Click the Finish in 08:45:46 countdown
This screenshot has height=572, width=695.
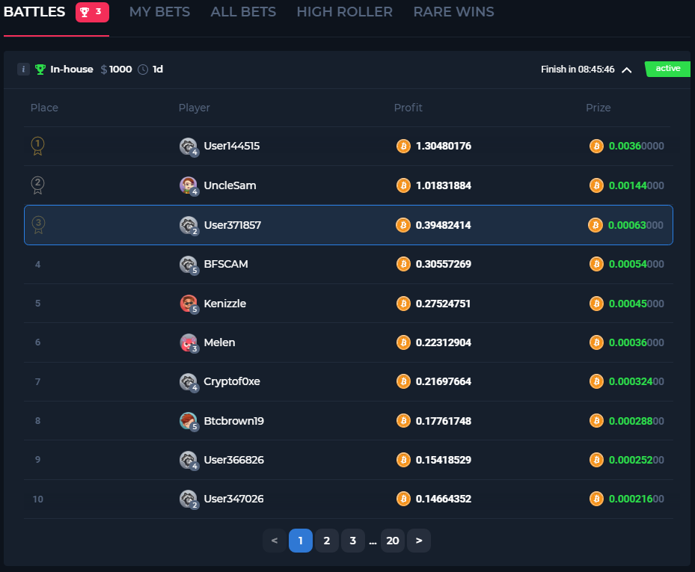(x=578, y=70)
